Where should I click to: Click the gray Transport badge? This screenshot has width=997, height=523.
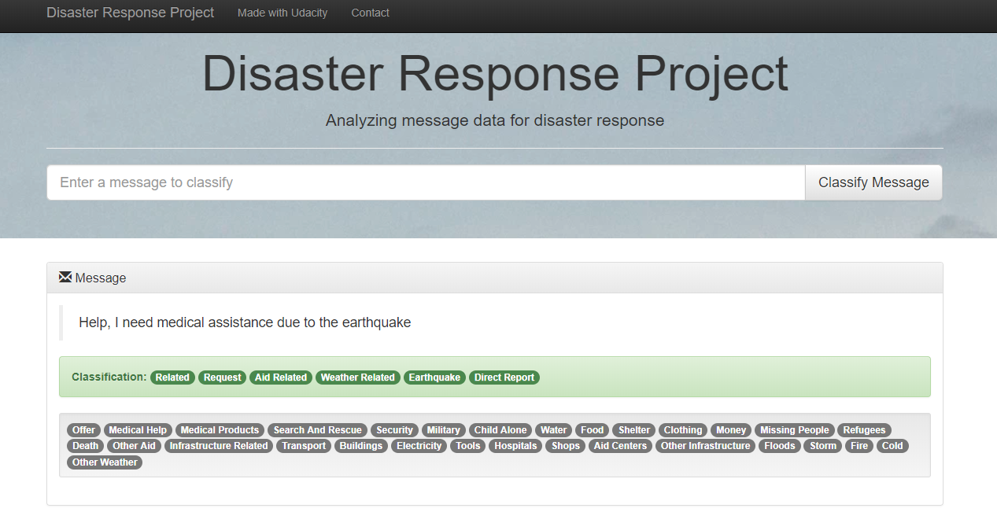pyautogui.click(x=304, y=446)
